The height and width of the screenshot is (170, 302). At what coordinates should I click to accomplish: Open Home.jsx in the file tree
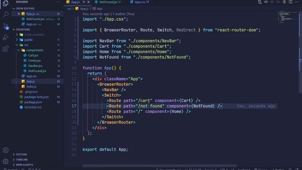point(34,61)
